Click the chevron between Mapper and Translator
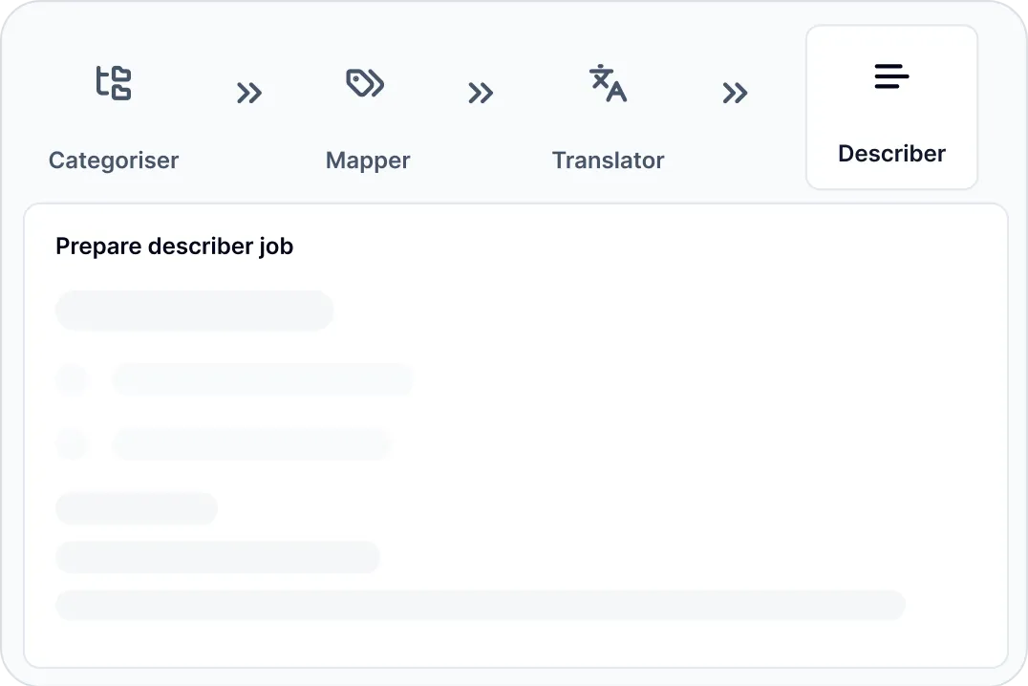Screen dimensions: 1028x686 pos(482,93)
